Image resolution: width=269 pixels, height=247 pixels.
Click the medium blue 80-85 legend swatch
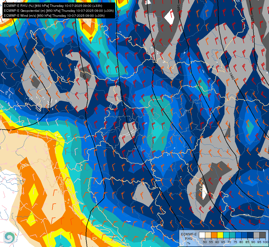click(244, 235)
